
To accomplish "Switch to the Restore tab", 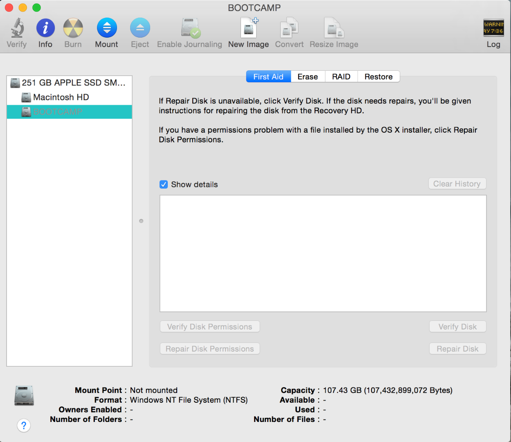I will pyautogui.click(x=378, y=77).
